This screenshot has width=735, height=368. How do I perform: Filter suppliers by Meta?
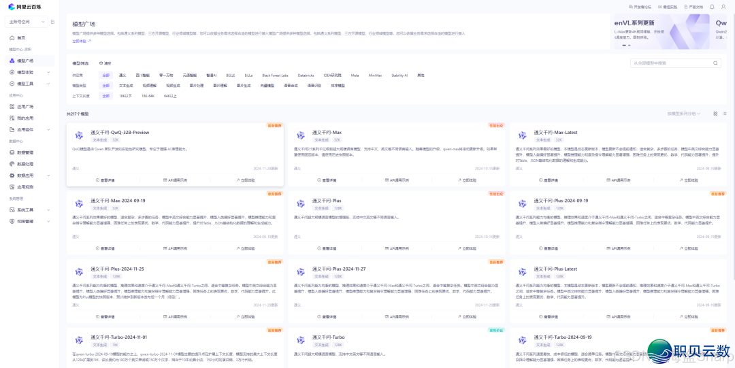tap(355, 75)
